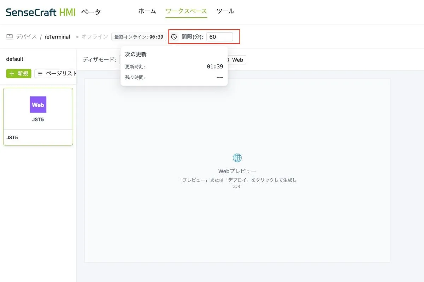Click the 更新時刻 01:39 value in popup
424x282 pixels.
pyautogui.click(x=215, y=67)
